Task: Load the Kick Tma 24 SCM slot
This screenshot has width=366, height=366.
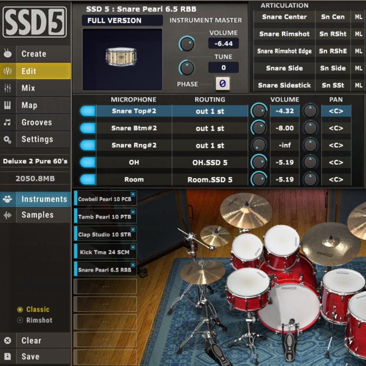Action: [105, 252]
